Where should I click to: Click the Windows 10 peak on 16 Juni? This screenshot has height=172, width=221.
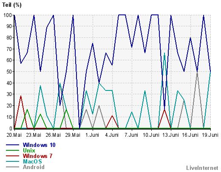(190, 38)
